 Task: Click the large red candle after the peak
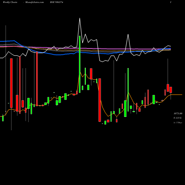click(x=100, y=100)
